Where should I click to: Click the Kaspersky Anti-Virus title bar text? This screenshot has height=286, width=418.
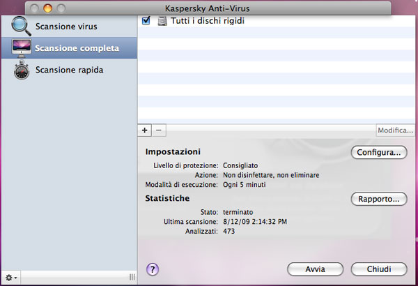coord(208,8)
